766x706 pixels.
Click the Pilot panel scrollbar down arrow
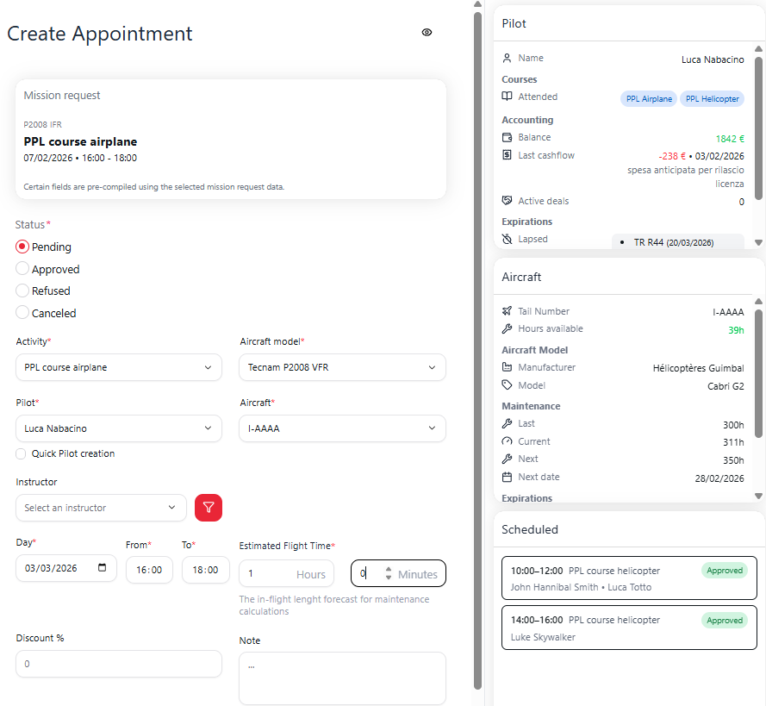coord(758,243)
